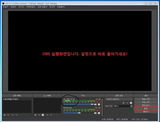Viewport: 160px width, 122px height.
Task: Remove scene transition with minus icon
Action: point(127,103)
